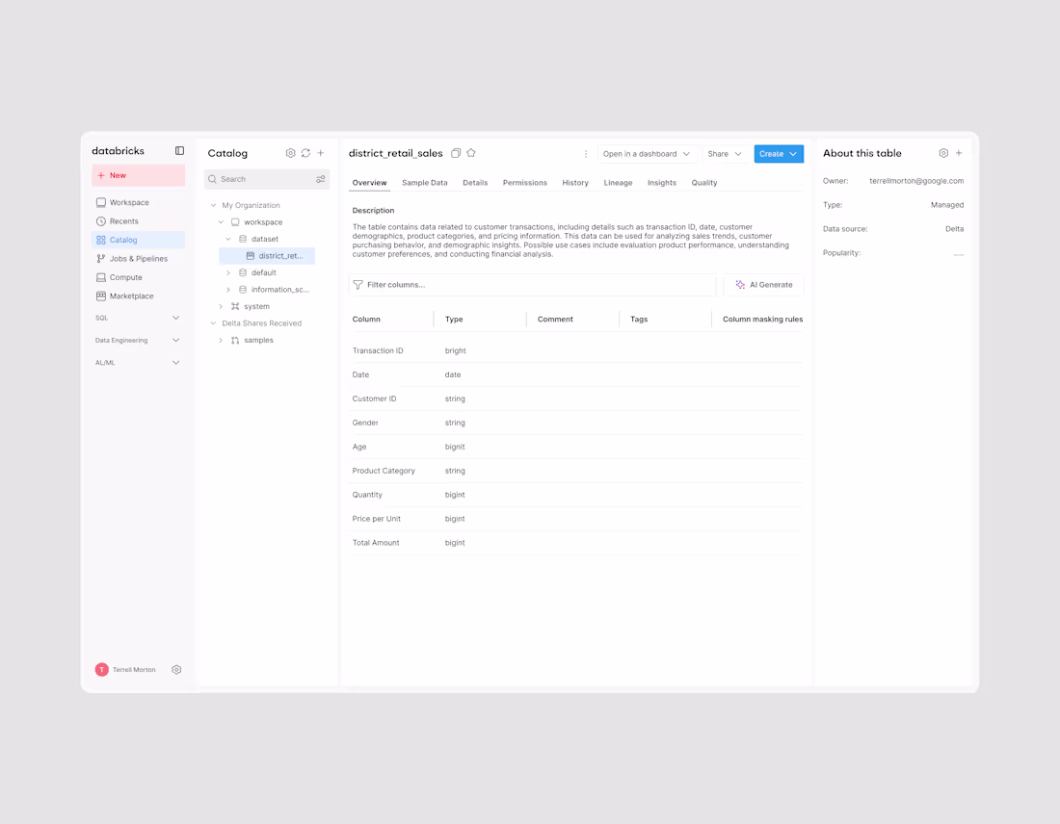
Task: Refresh the Catalog tree
Action: [305, 152]
